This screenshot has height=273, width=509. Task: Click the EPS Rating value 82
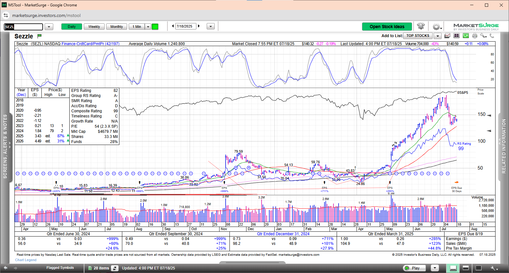pos(116,91)
